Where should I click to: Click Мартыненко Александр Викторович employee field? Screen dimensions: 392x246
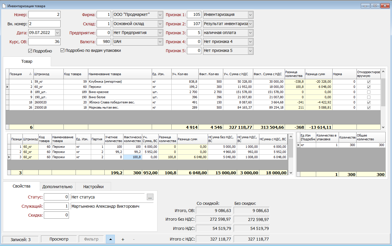112,206
